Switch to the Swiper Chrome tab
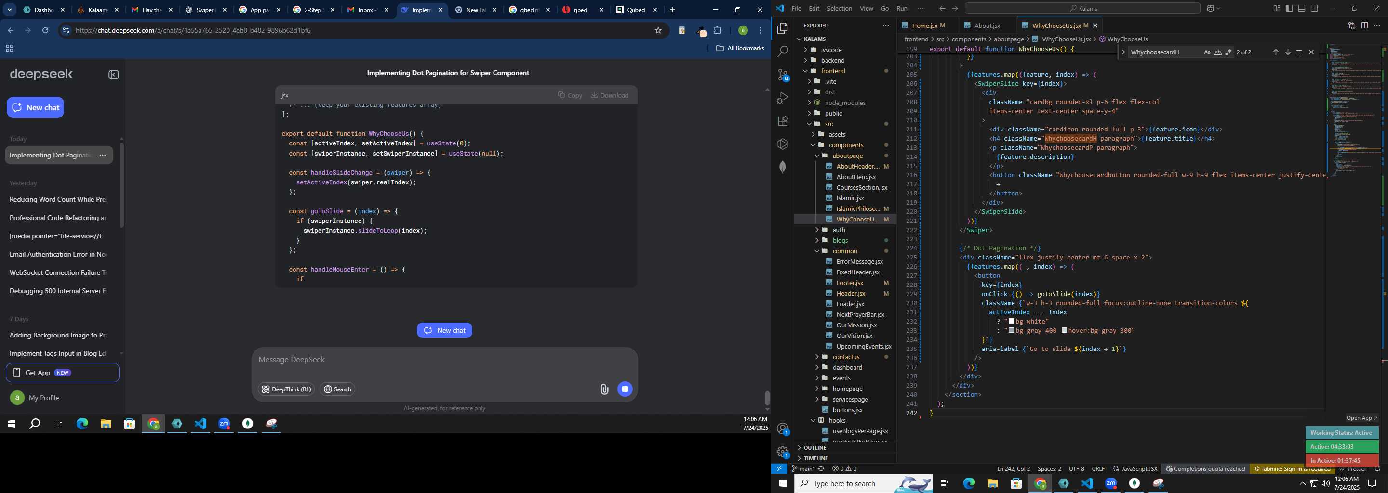 tap(206, 10)
